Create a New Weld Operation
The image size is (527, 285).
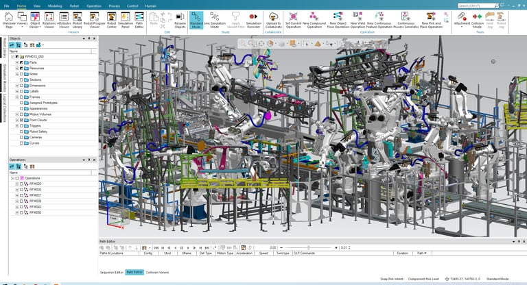coord(358,20)
